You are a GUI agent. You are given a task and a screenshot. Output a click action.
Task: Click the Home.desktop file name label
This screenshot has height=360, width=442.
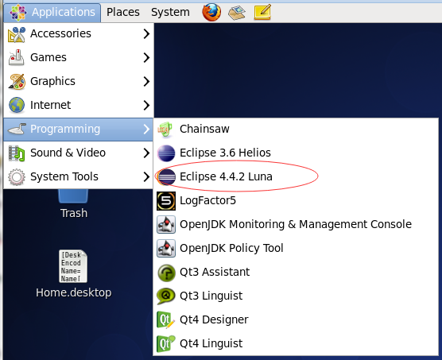point(74,292)
